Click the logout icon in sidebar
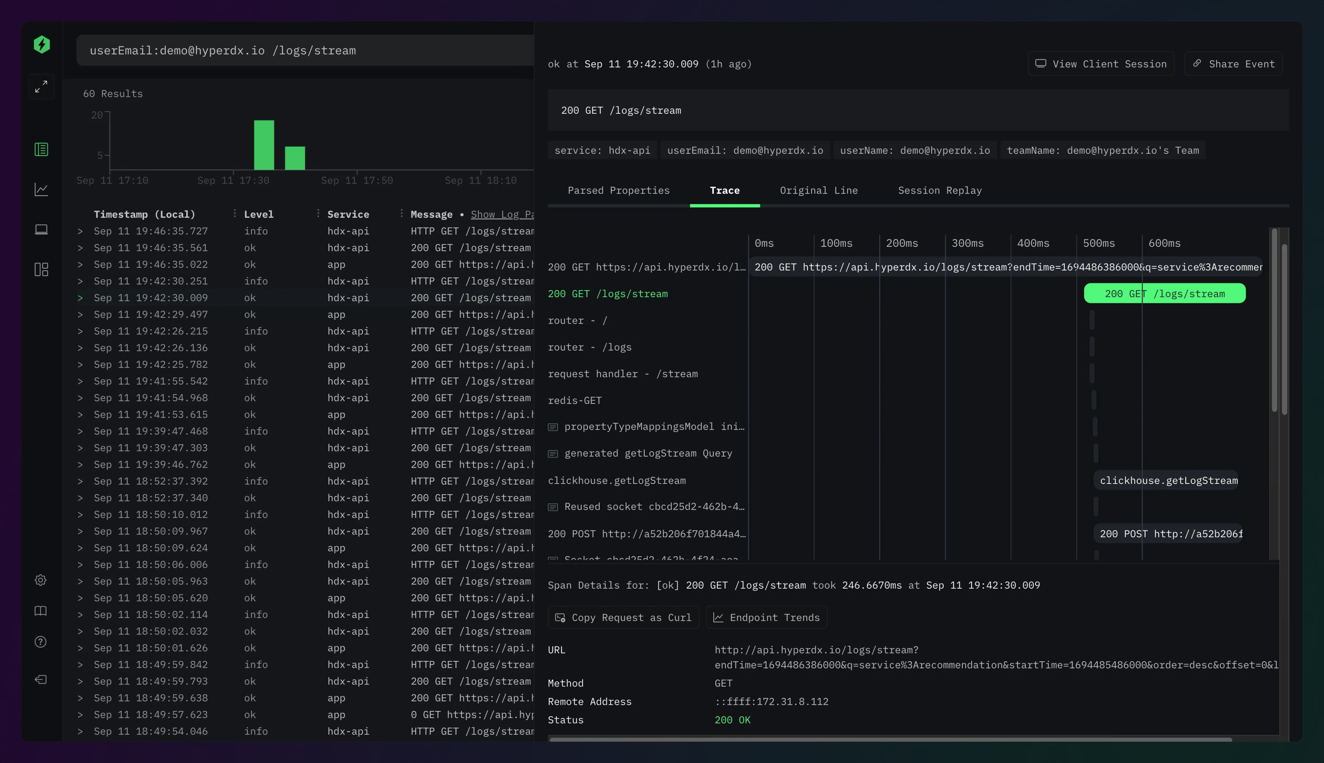Image resolution: width=1324 pixels, height=763 pixels. (41, 680)
